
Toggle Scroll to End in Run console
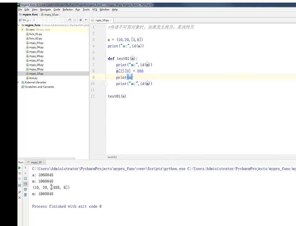click(x=26, y=184)
